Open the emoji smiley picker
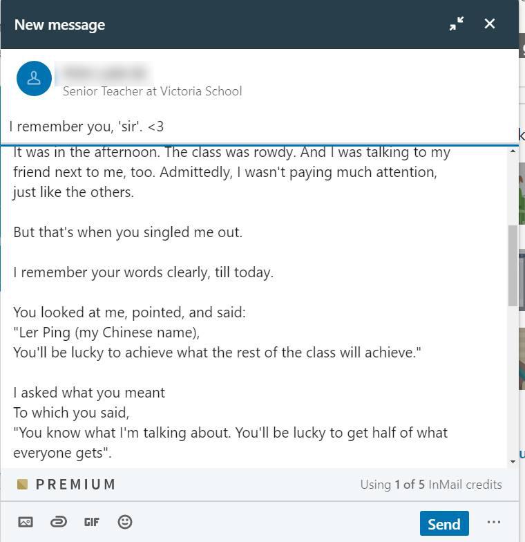 pos(124,521)
